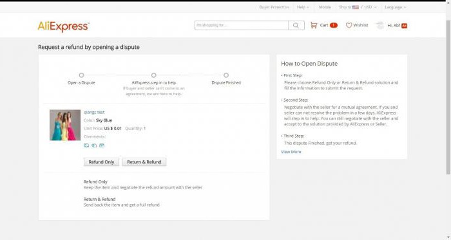Open the Mobile top bar item
This screenshot has width=451, height=240.
tap(325, 7)
